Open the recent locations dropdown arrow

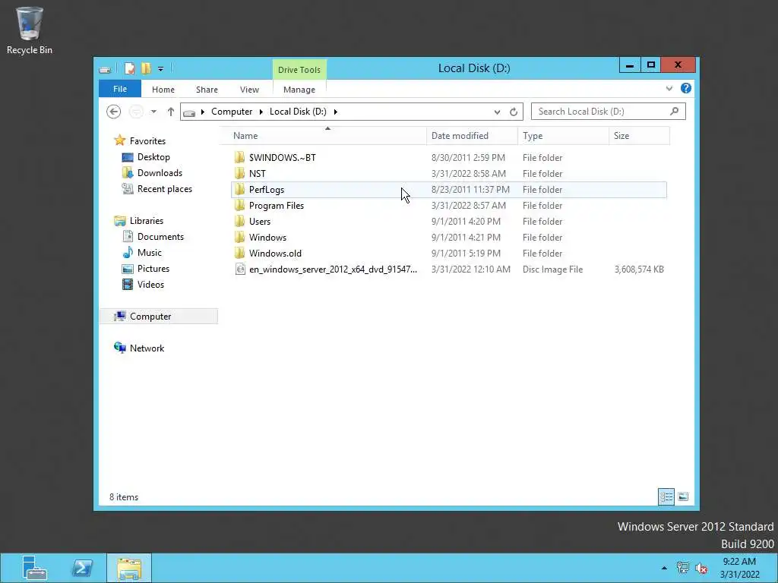153,112
